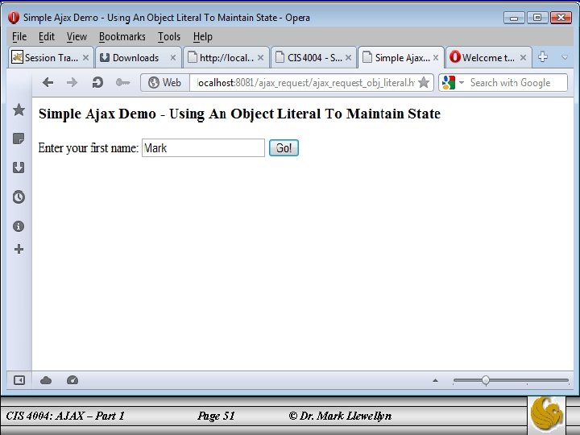Open Google search engine dropdown
The width and height of the screenshot is (580, 435).
pyautogui.click(x=462, y=82)
